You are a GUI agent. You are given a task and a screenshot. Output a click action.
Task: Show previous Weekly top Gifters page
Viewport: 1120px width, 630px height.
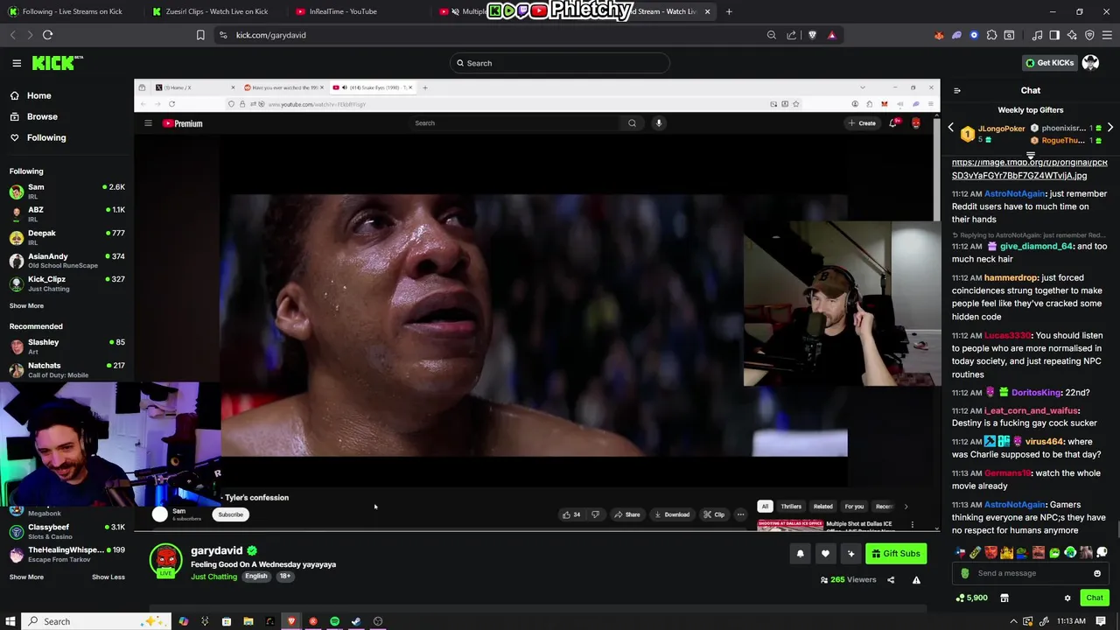click(x=951, y=128)
